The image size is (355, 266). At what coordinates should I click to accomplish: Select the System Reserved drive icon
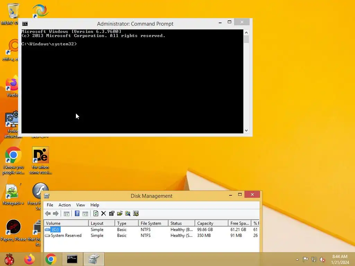(47, 236)
